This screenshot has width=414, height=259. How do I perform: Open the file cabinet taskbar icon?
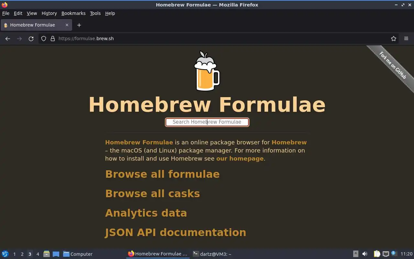[x=47, y=254]
